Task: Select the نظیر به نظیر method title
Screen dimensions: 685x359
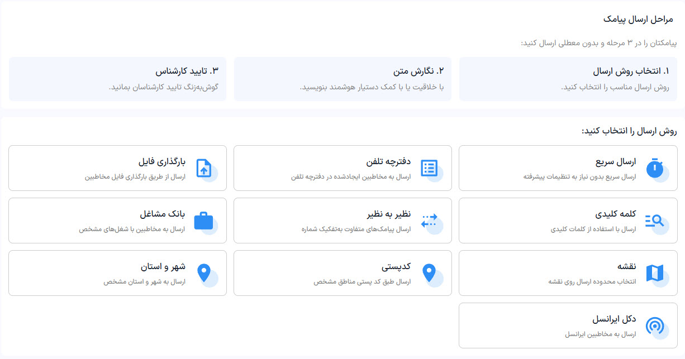Action: 389,215
